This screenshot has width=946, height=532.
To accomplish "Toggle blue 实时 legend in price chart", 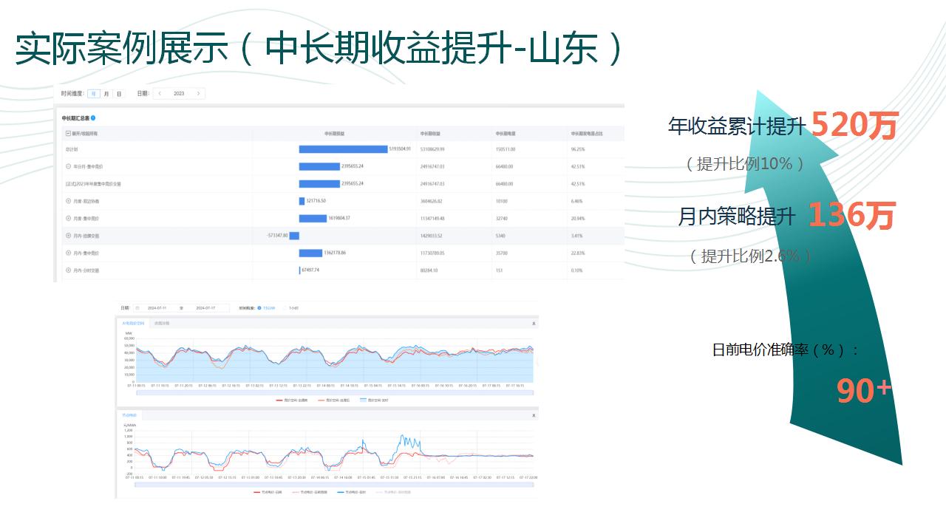I will [353, 491].
